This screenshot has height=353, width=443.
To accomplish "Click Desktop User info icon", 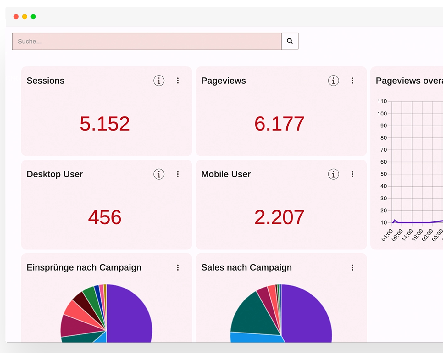I will click(x=159, y=174).
